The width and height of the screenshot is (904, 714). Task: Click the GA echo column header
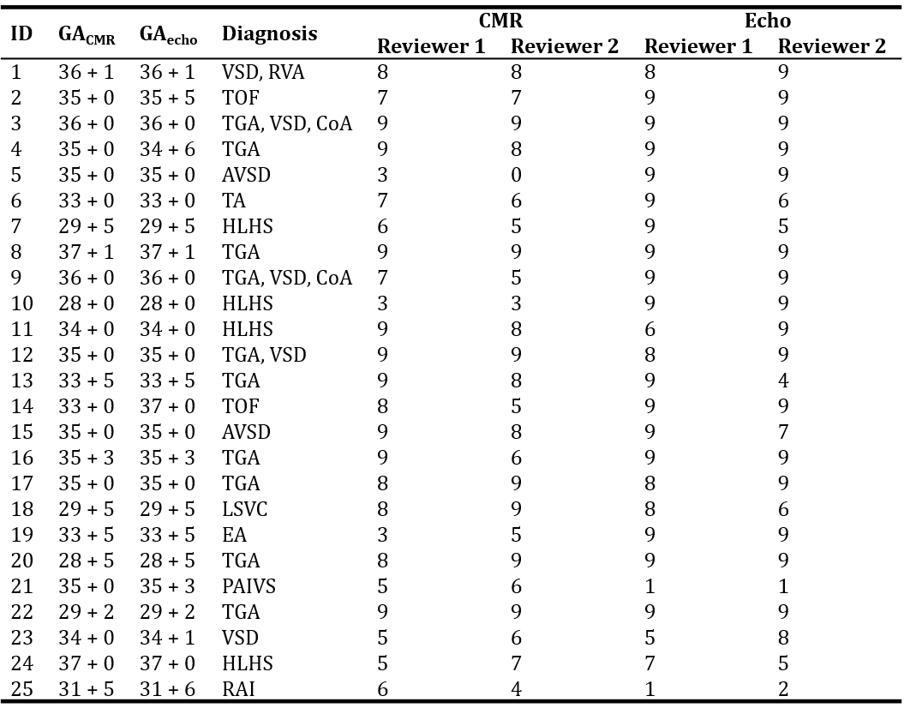[168, 34]
